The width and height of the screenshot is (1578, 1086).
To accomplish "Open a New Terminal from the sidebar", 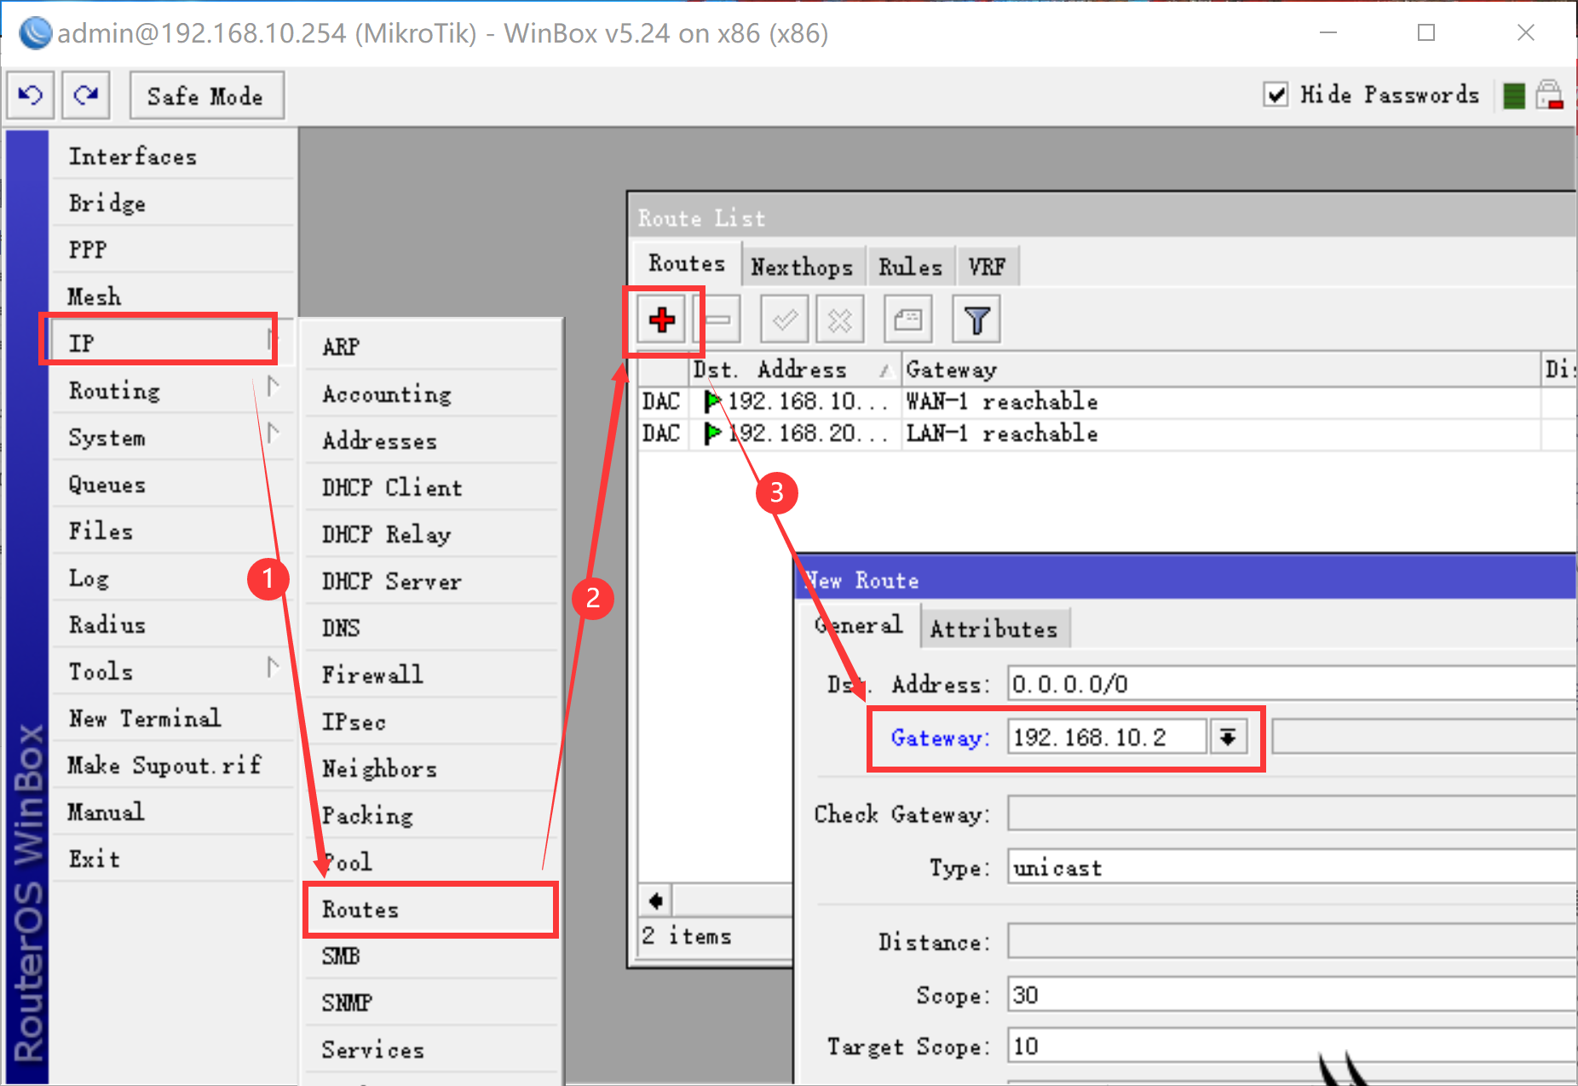I will pos(145,718).
